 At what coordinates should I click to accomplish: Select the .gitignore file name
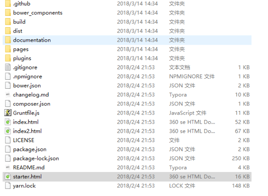click(25, 67)
